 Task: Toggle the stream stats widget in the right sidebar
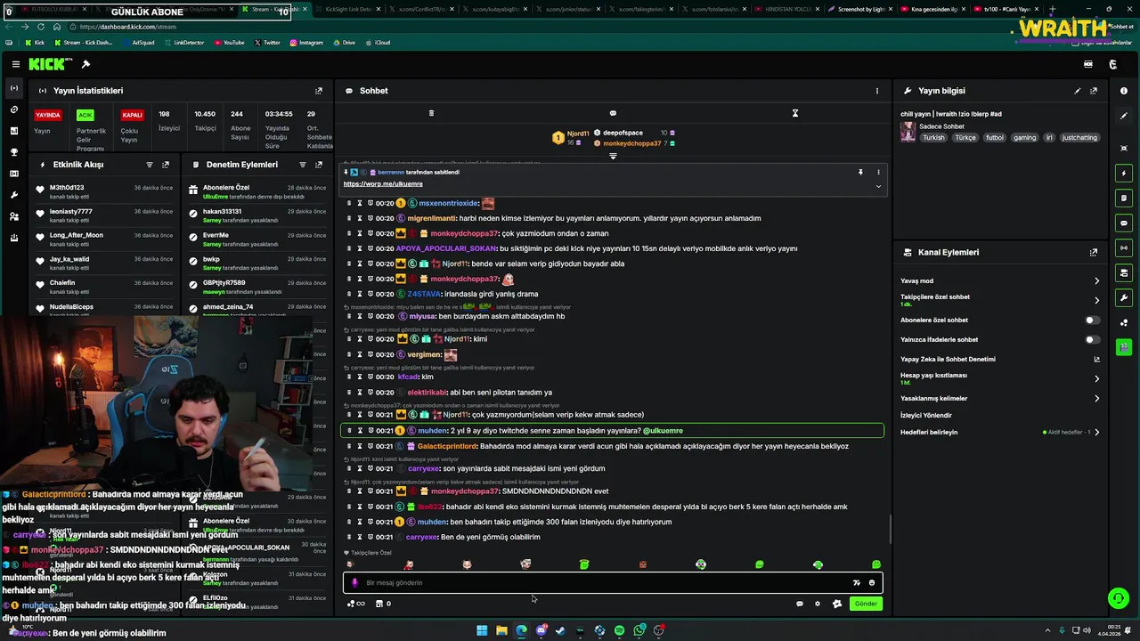pyautogui.click(x=1124, y=247)
